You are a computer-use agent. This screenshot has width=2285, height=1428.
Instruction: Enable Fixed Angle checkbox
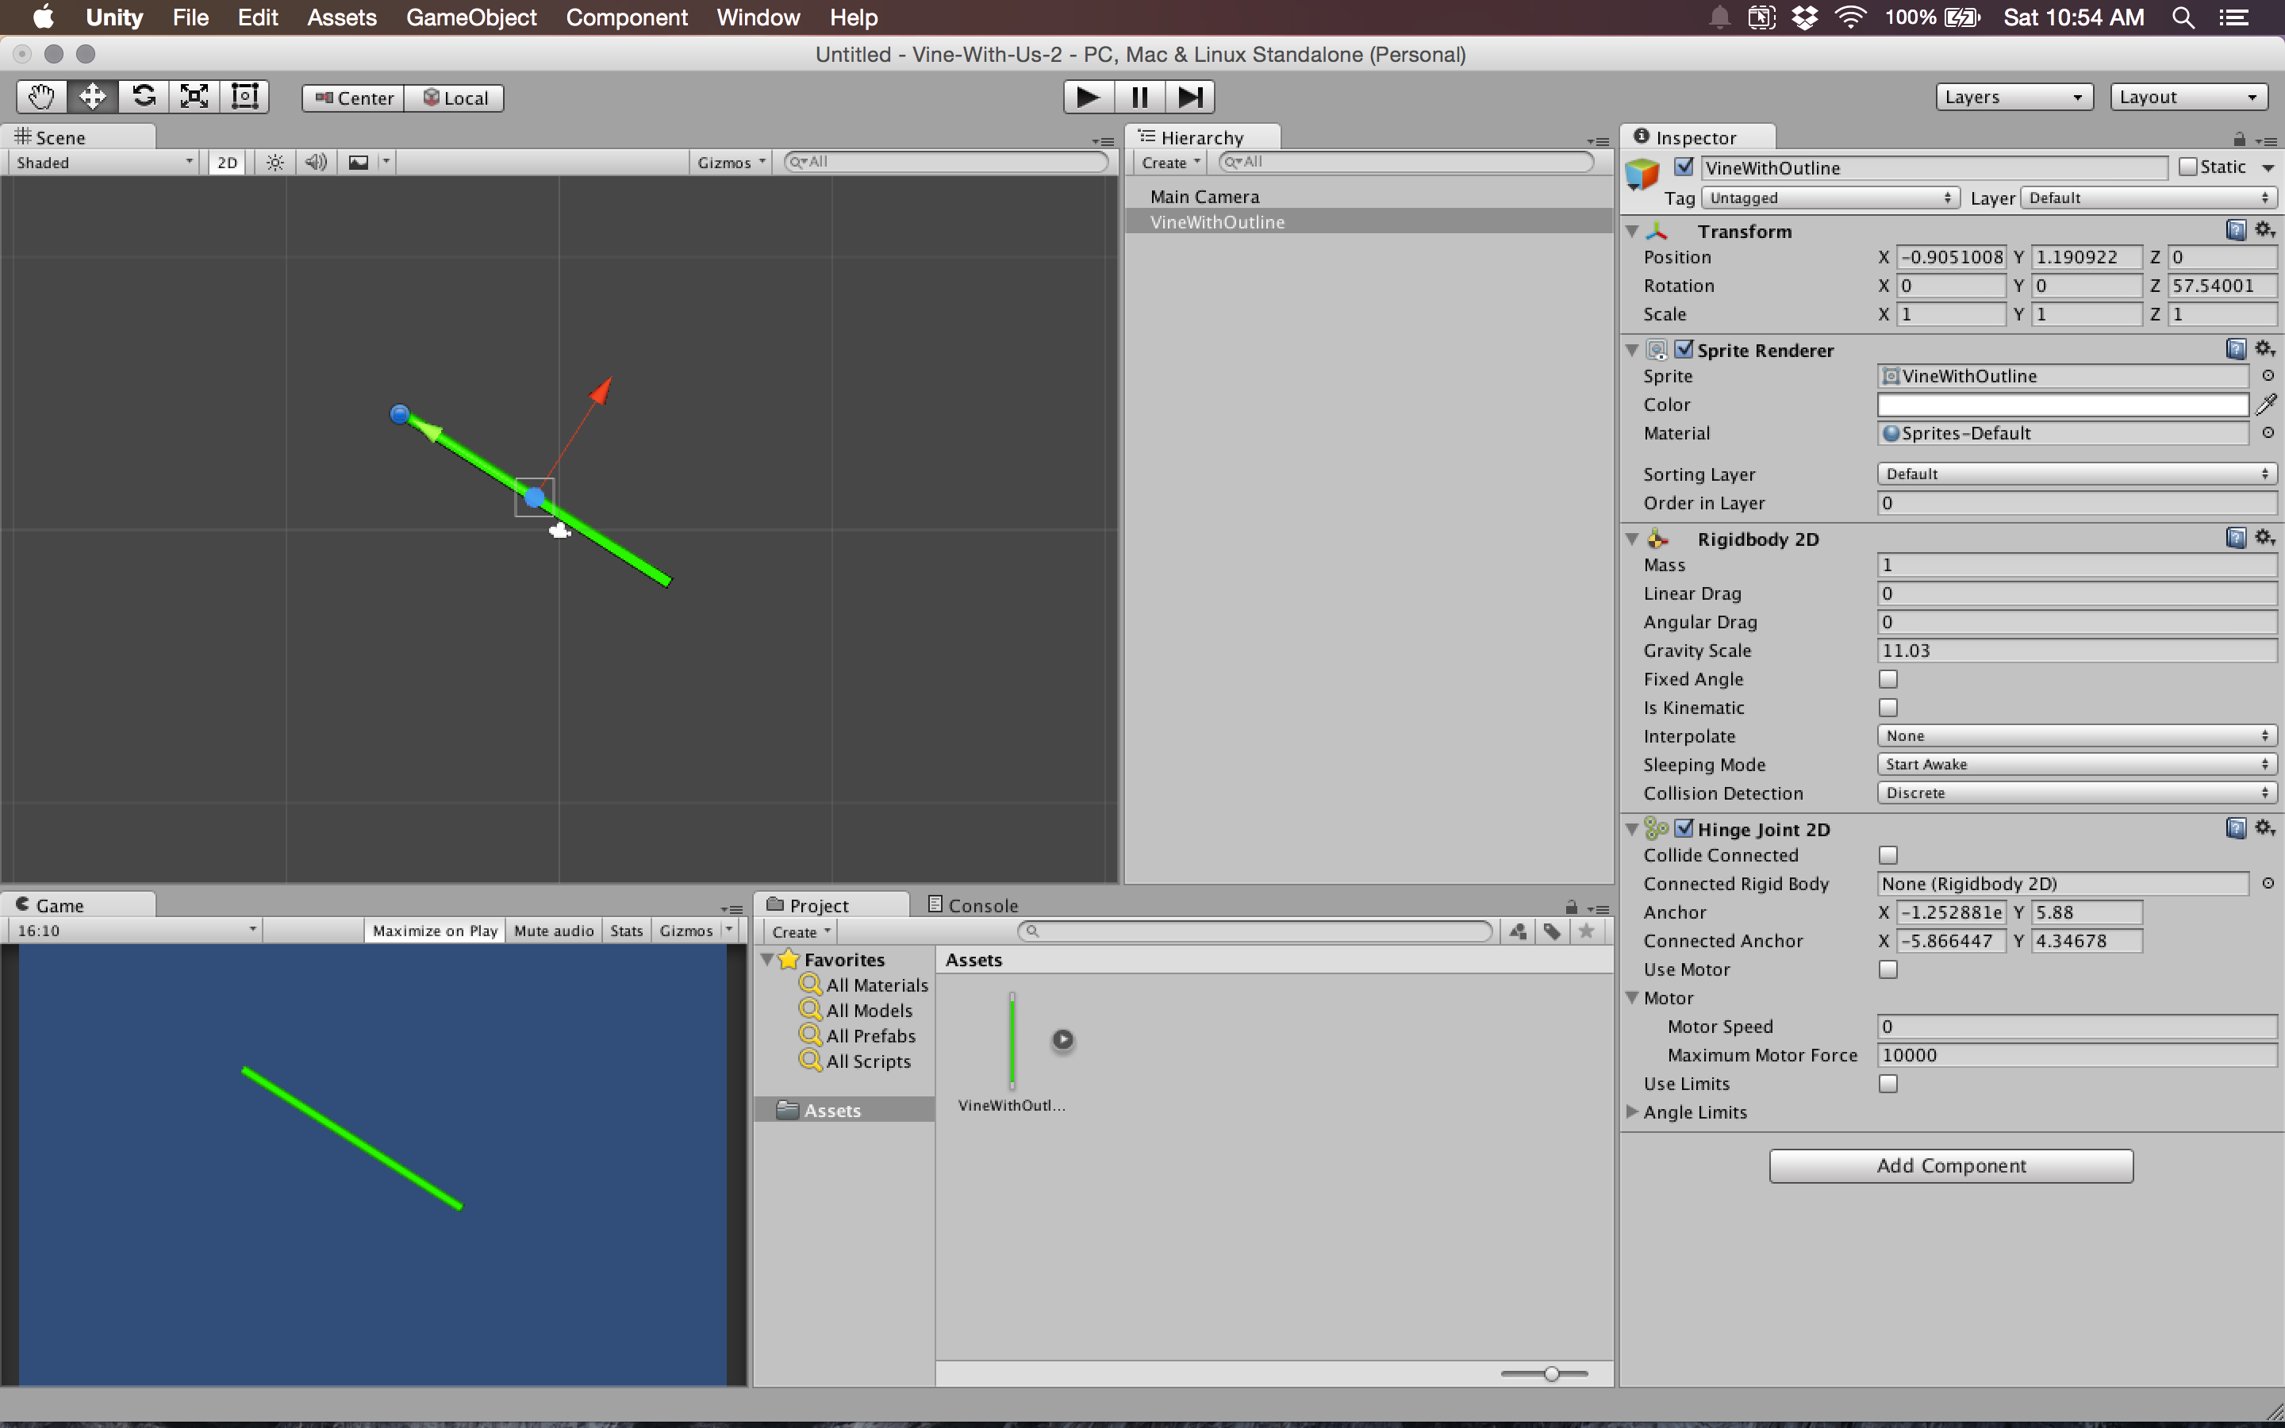pos(1888,679)
